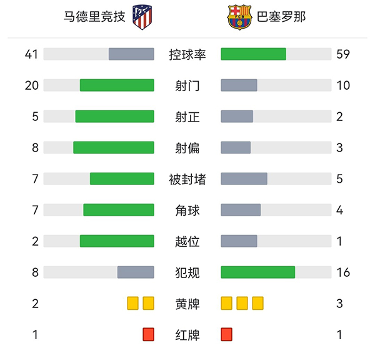This screenshot has width=375, height=346.
Task: Click Barcelona's green fouls bar
Action: tap(257, 272)
